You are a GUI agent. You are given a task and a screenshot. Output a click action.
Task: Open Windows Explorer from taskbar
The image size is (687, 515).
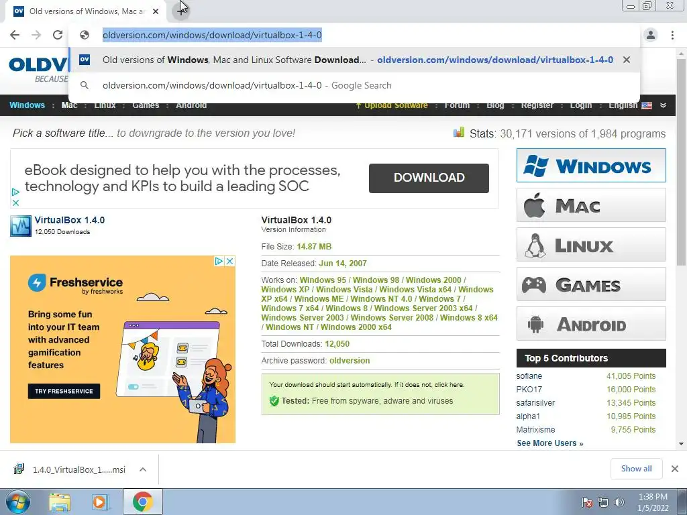coord(60,502)
